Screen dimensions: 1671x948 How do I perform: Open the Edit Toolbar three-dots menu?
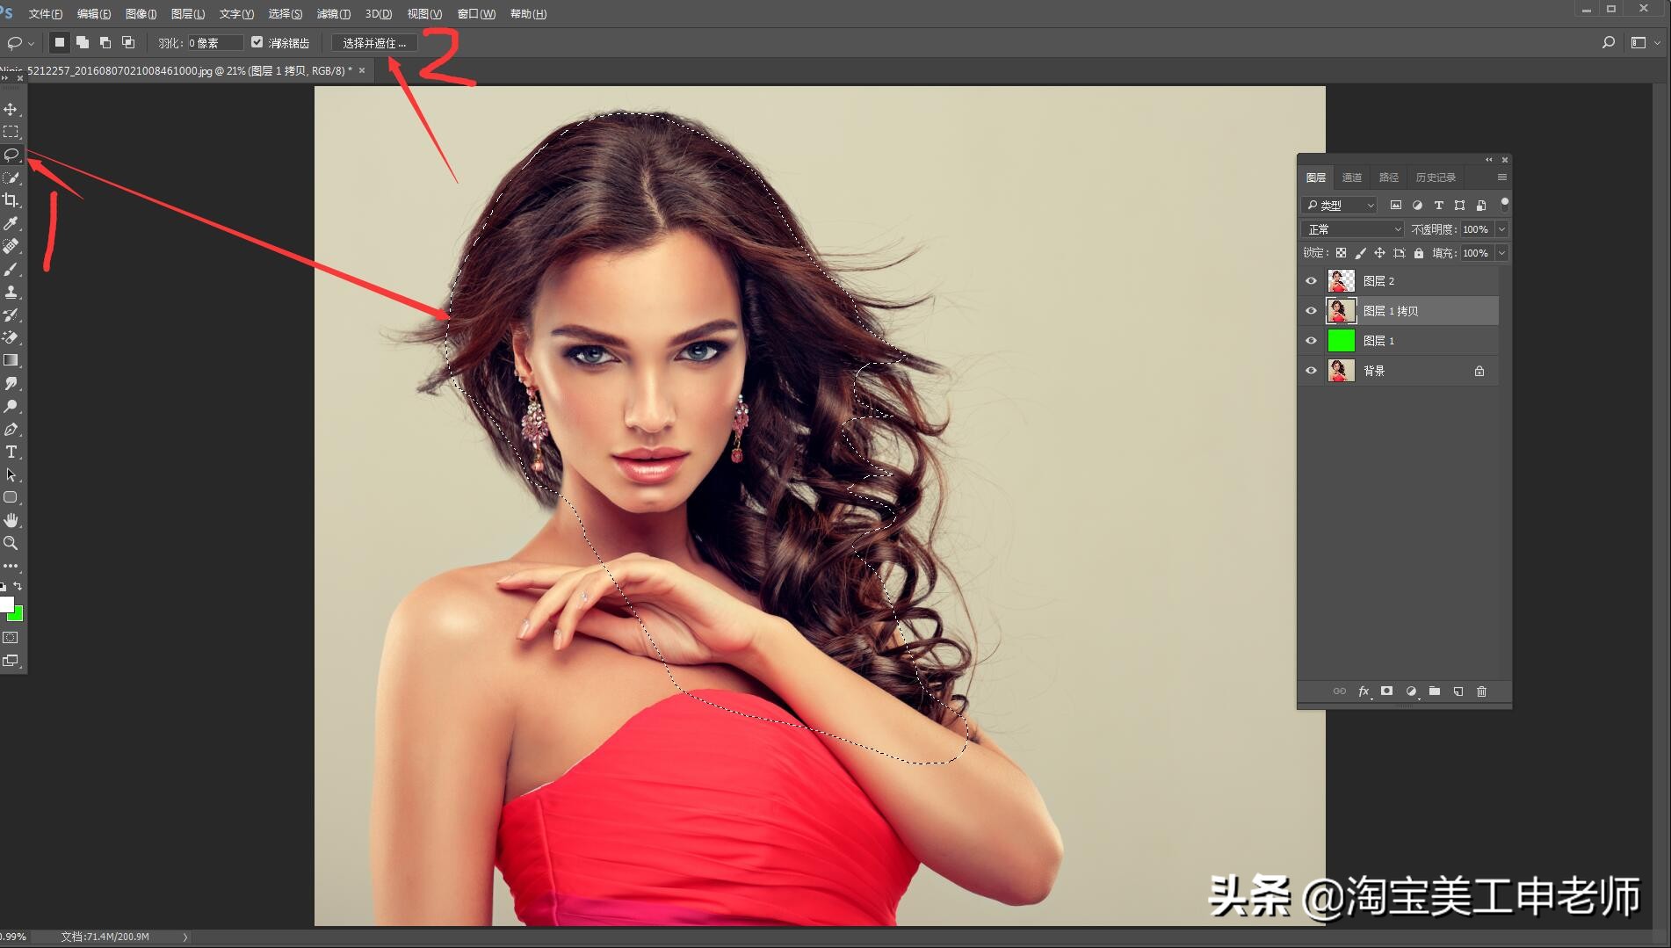pyautogui.click(x=11, y=566)
